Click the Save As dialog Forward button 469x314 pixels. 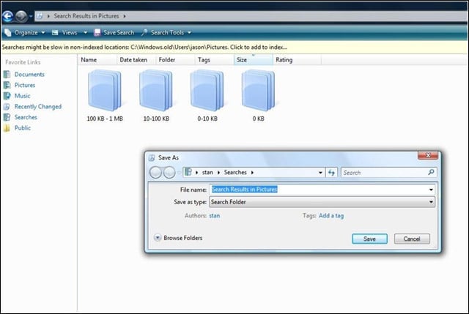(169, 173)
